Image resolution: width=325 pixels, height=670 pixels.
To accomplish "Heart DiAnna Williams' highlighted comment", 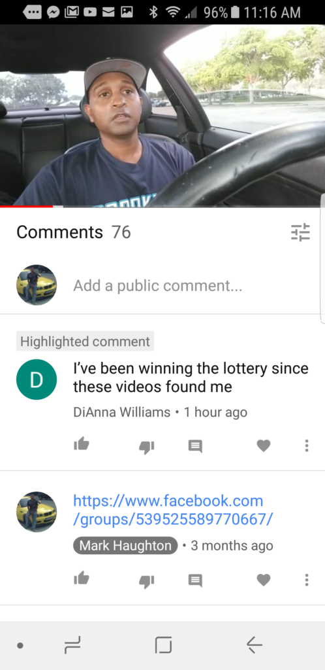I will (x=264, y=446).
